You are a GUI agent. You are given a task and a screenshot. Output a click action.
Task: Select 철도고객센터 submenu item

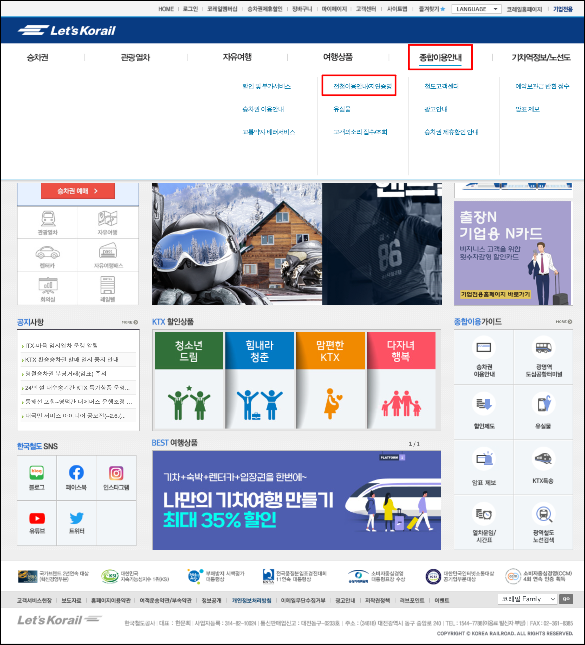click(x=441, y=86)
